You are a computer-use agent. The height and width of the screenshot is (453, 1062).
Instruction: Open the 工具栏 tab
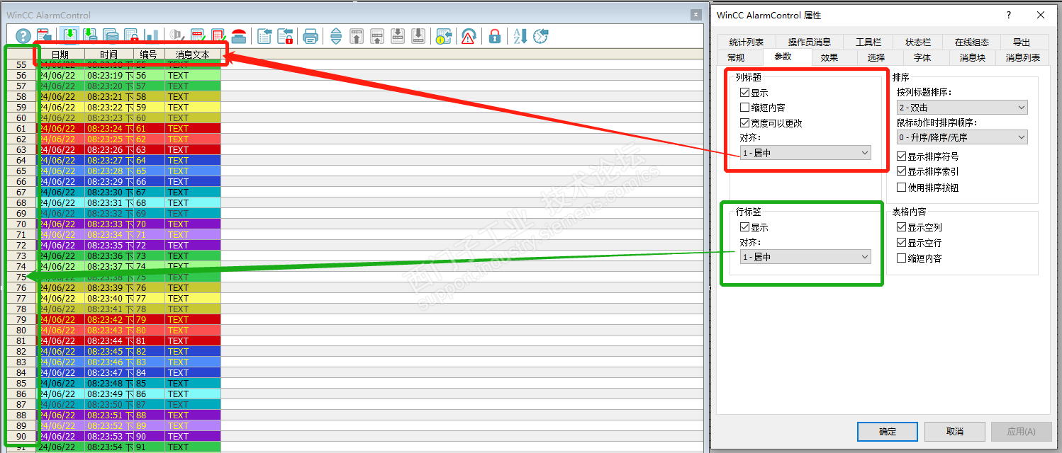(868, 42)
